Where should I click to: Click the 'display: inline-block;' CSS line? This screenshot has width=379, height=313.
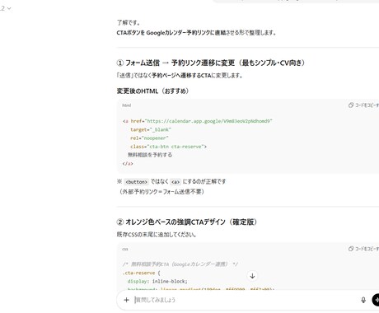tap(157, 282)
